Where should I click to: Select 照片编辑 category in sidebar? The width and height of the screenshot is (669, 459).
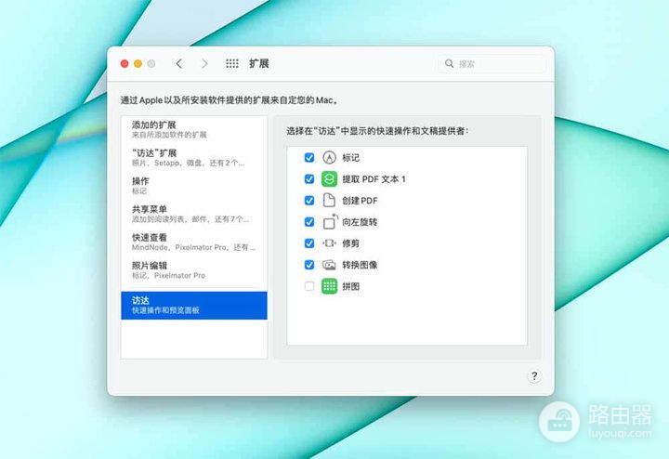[x=194, y=270]
